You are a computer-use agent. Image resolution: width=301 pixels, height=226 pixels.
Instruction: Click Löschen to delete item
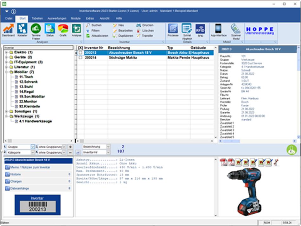(x=145, y=30)
